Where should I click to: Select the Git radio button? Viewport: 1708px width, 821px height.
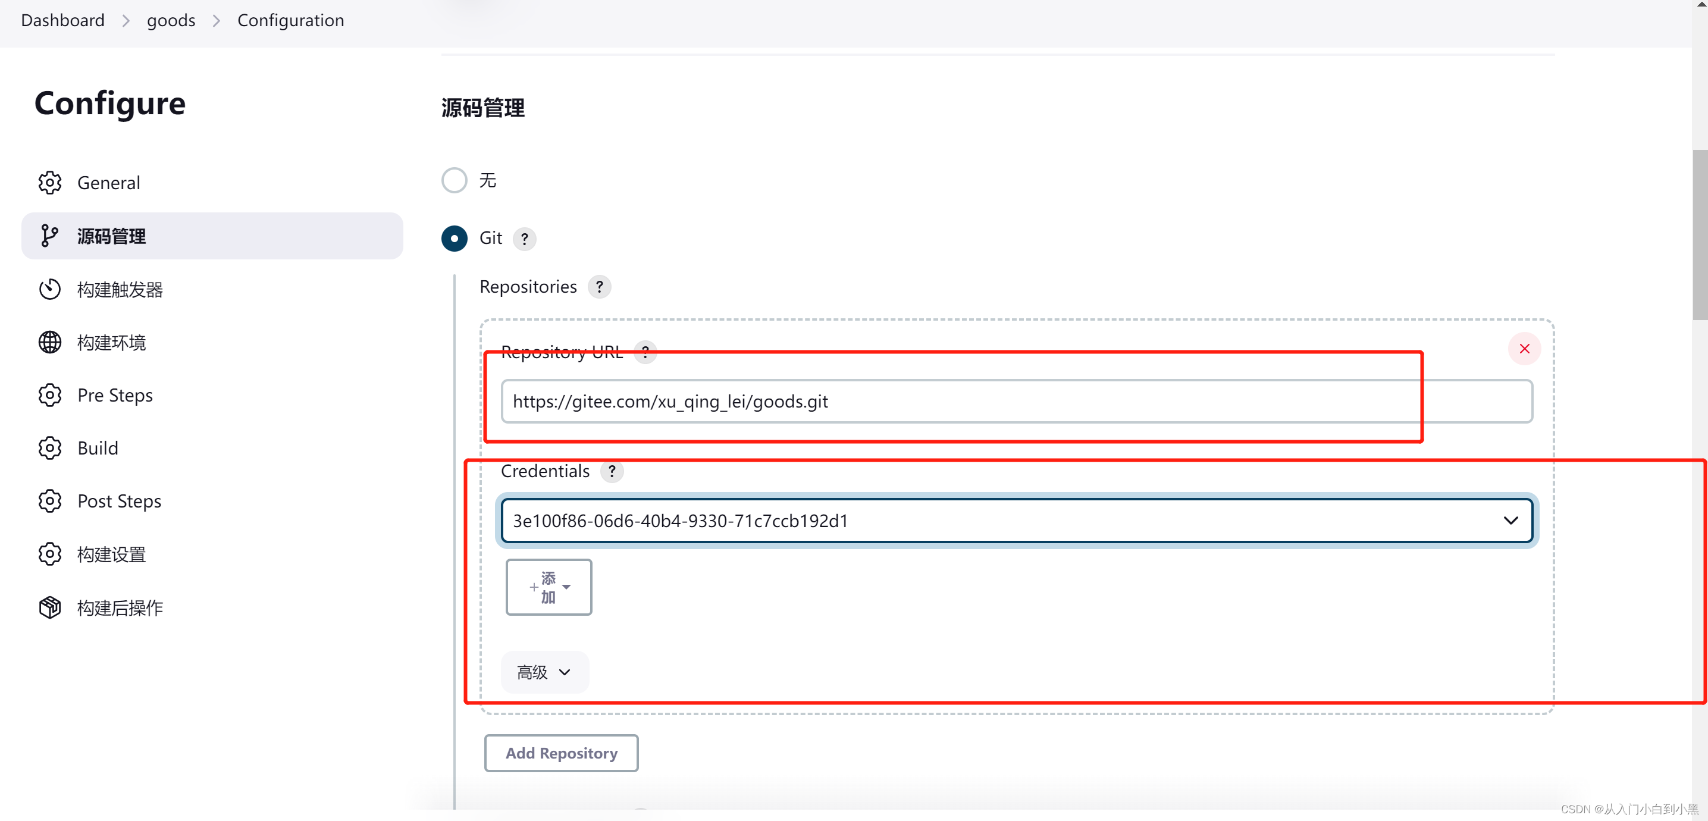coord(454,238)
